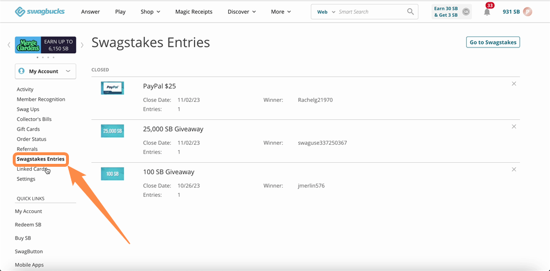This screenshot has width=550, height=271.
Task: Show the previous promo banner with left arrow
Action: coord(9,45)
